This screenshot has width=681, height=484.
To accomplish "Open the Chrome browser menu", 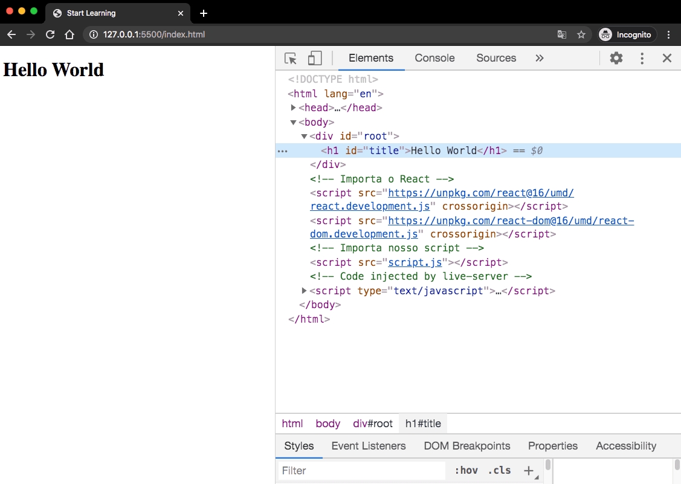I will pyautogui.click(x=668, y=34).
